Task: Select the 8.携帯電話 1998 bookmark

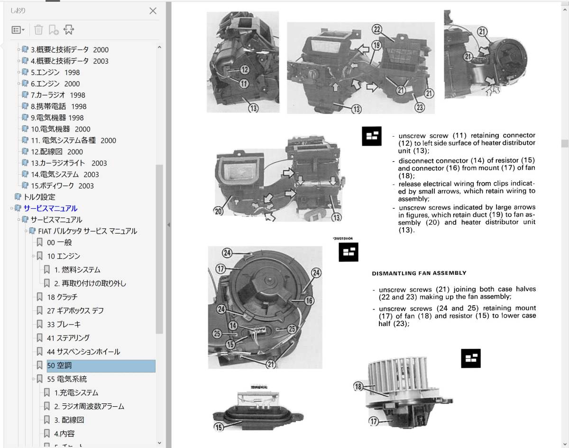Action: pyautogui.click(x=59, y=106)
